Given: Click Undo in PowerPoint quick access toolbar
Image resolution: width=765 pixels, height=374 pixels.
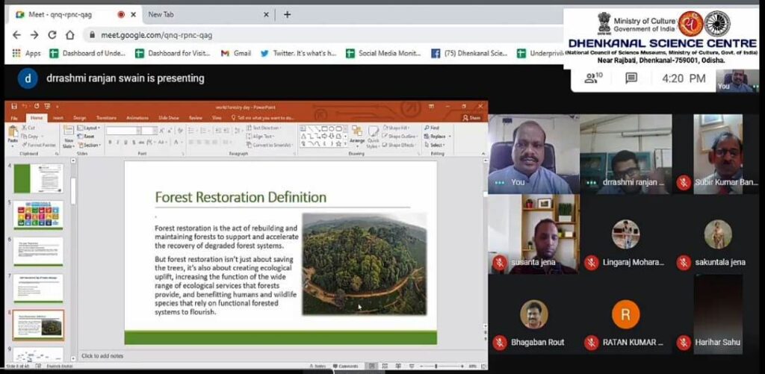Looking at the screenshot, I should click(x=25, y=106).
